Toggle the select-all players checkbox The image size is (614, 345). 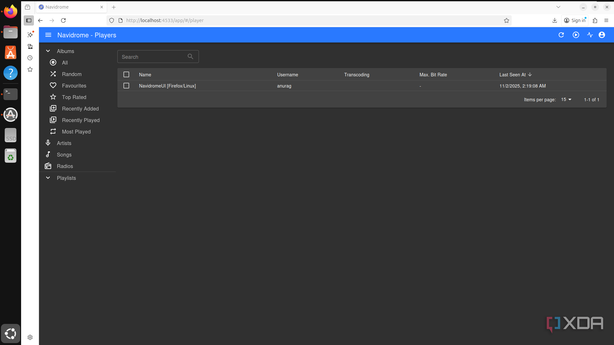coord(126,74)
